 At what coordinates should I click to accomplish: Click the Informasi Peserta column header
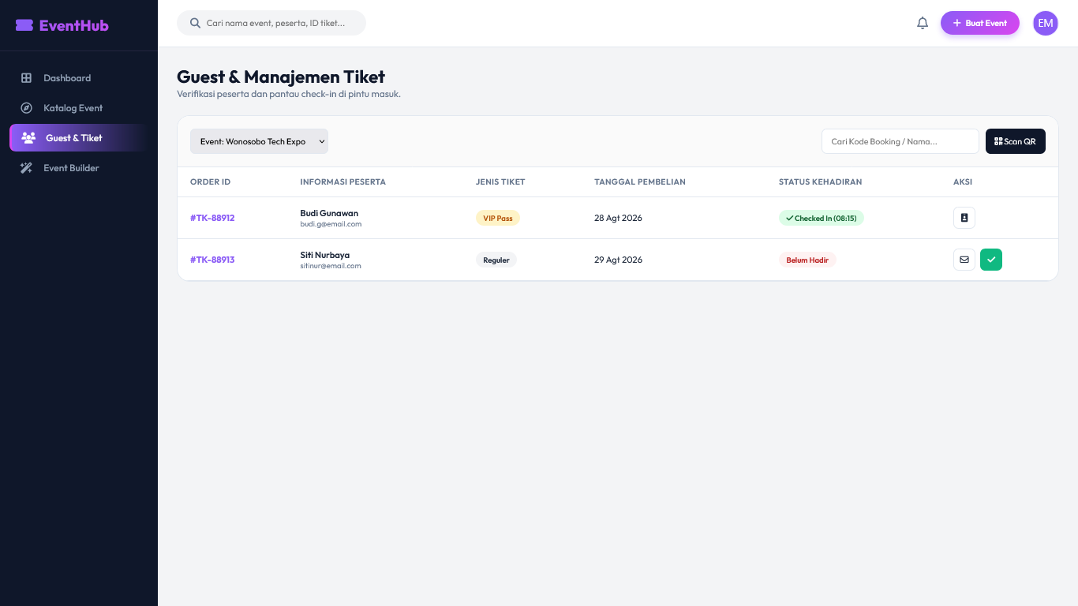[343, 181]
